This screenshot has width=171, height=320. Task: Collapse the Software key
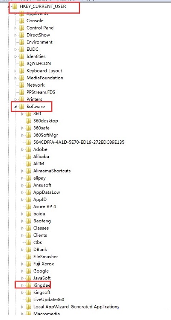[16, 107]
